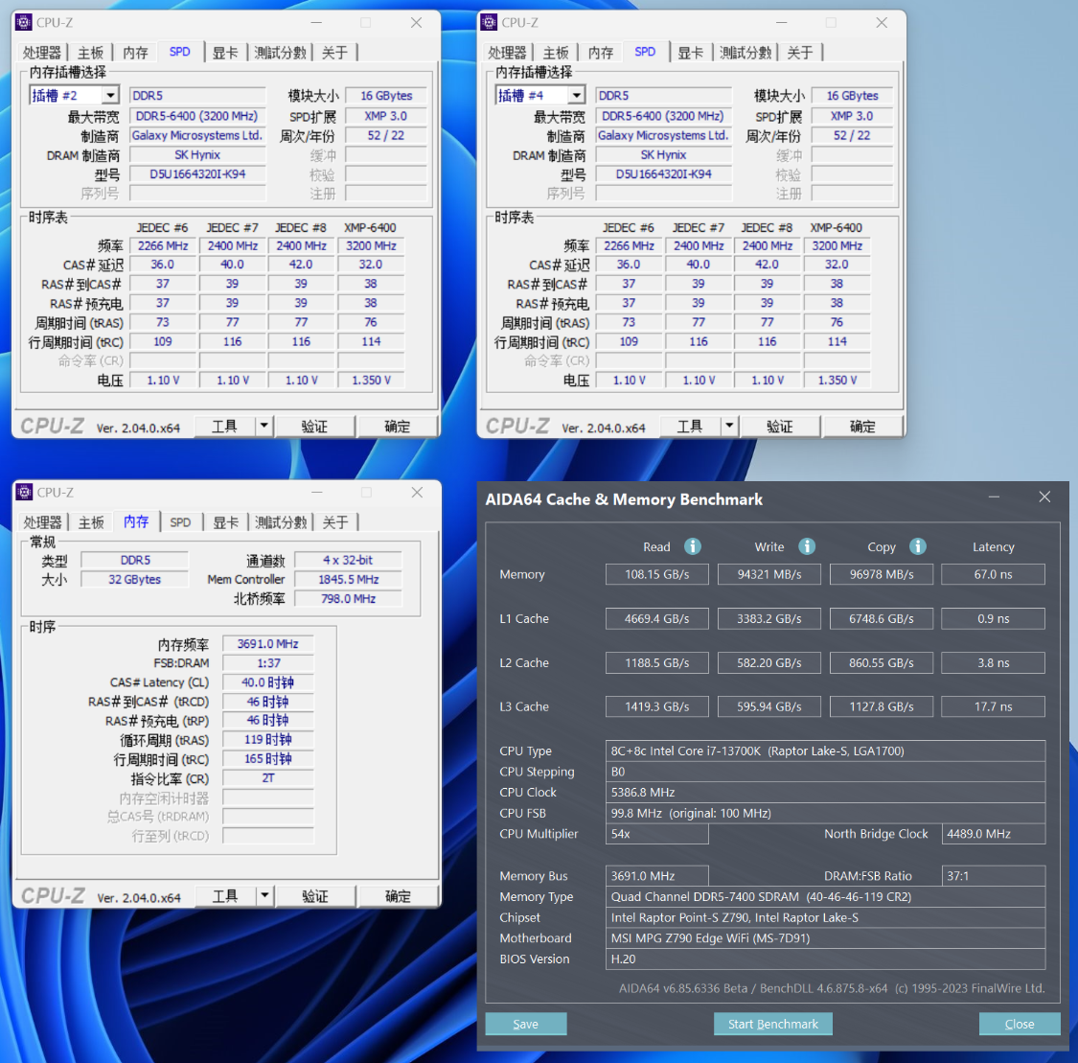Click 通道数 value 4 x 32-bit
1078x1063 pixels.
coord(348,560)
